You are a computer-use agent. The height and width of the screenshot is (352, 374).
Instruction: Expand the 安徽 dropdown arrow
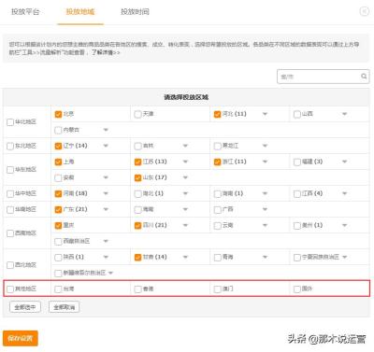click(x=106, y=177)
